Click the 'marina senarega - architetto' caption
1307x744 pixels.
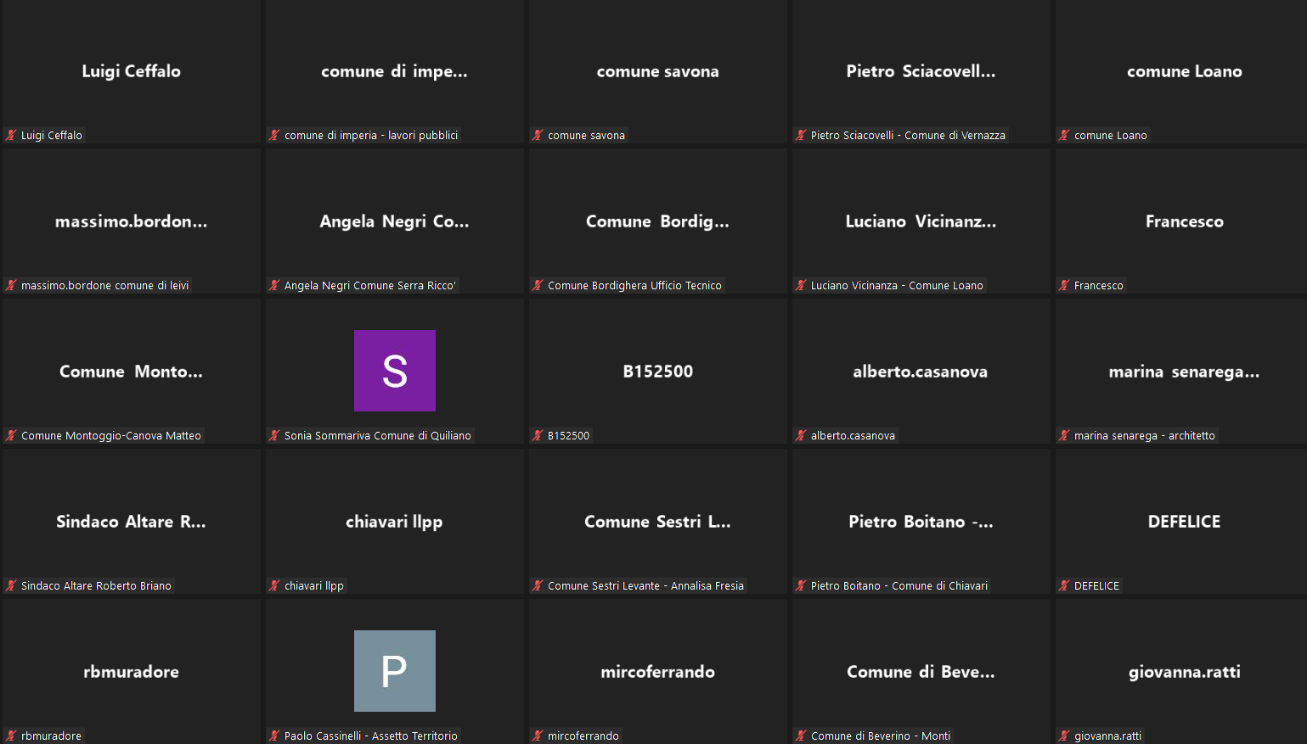pyautogui.click(x=1145, y=435)
